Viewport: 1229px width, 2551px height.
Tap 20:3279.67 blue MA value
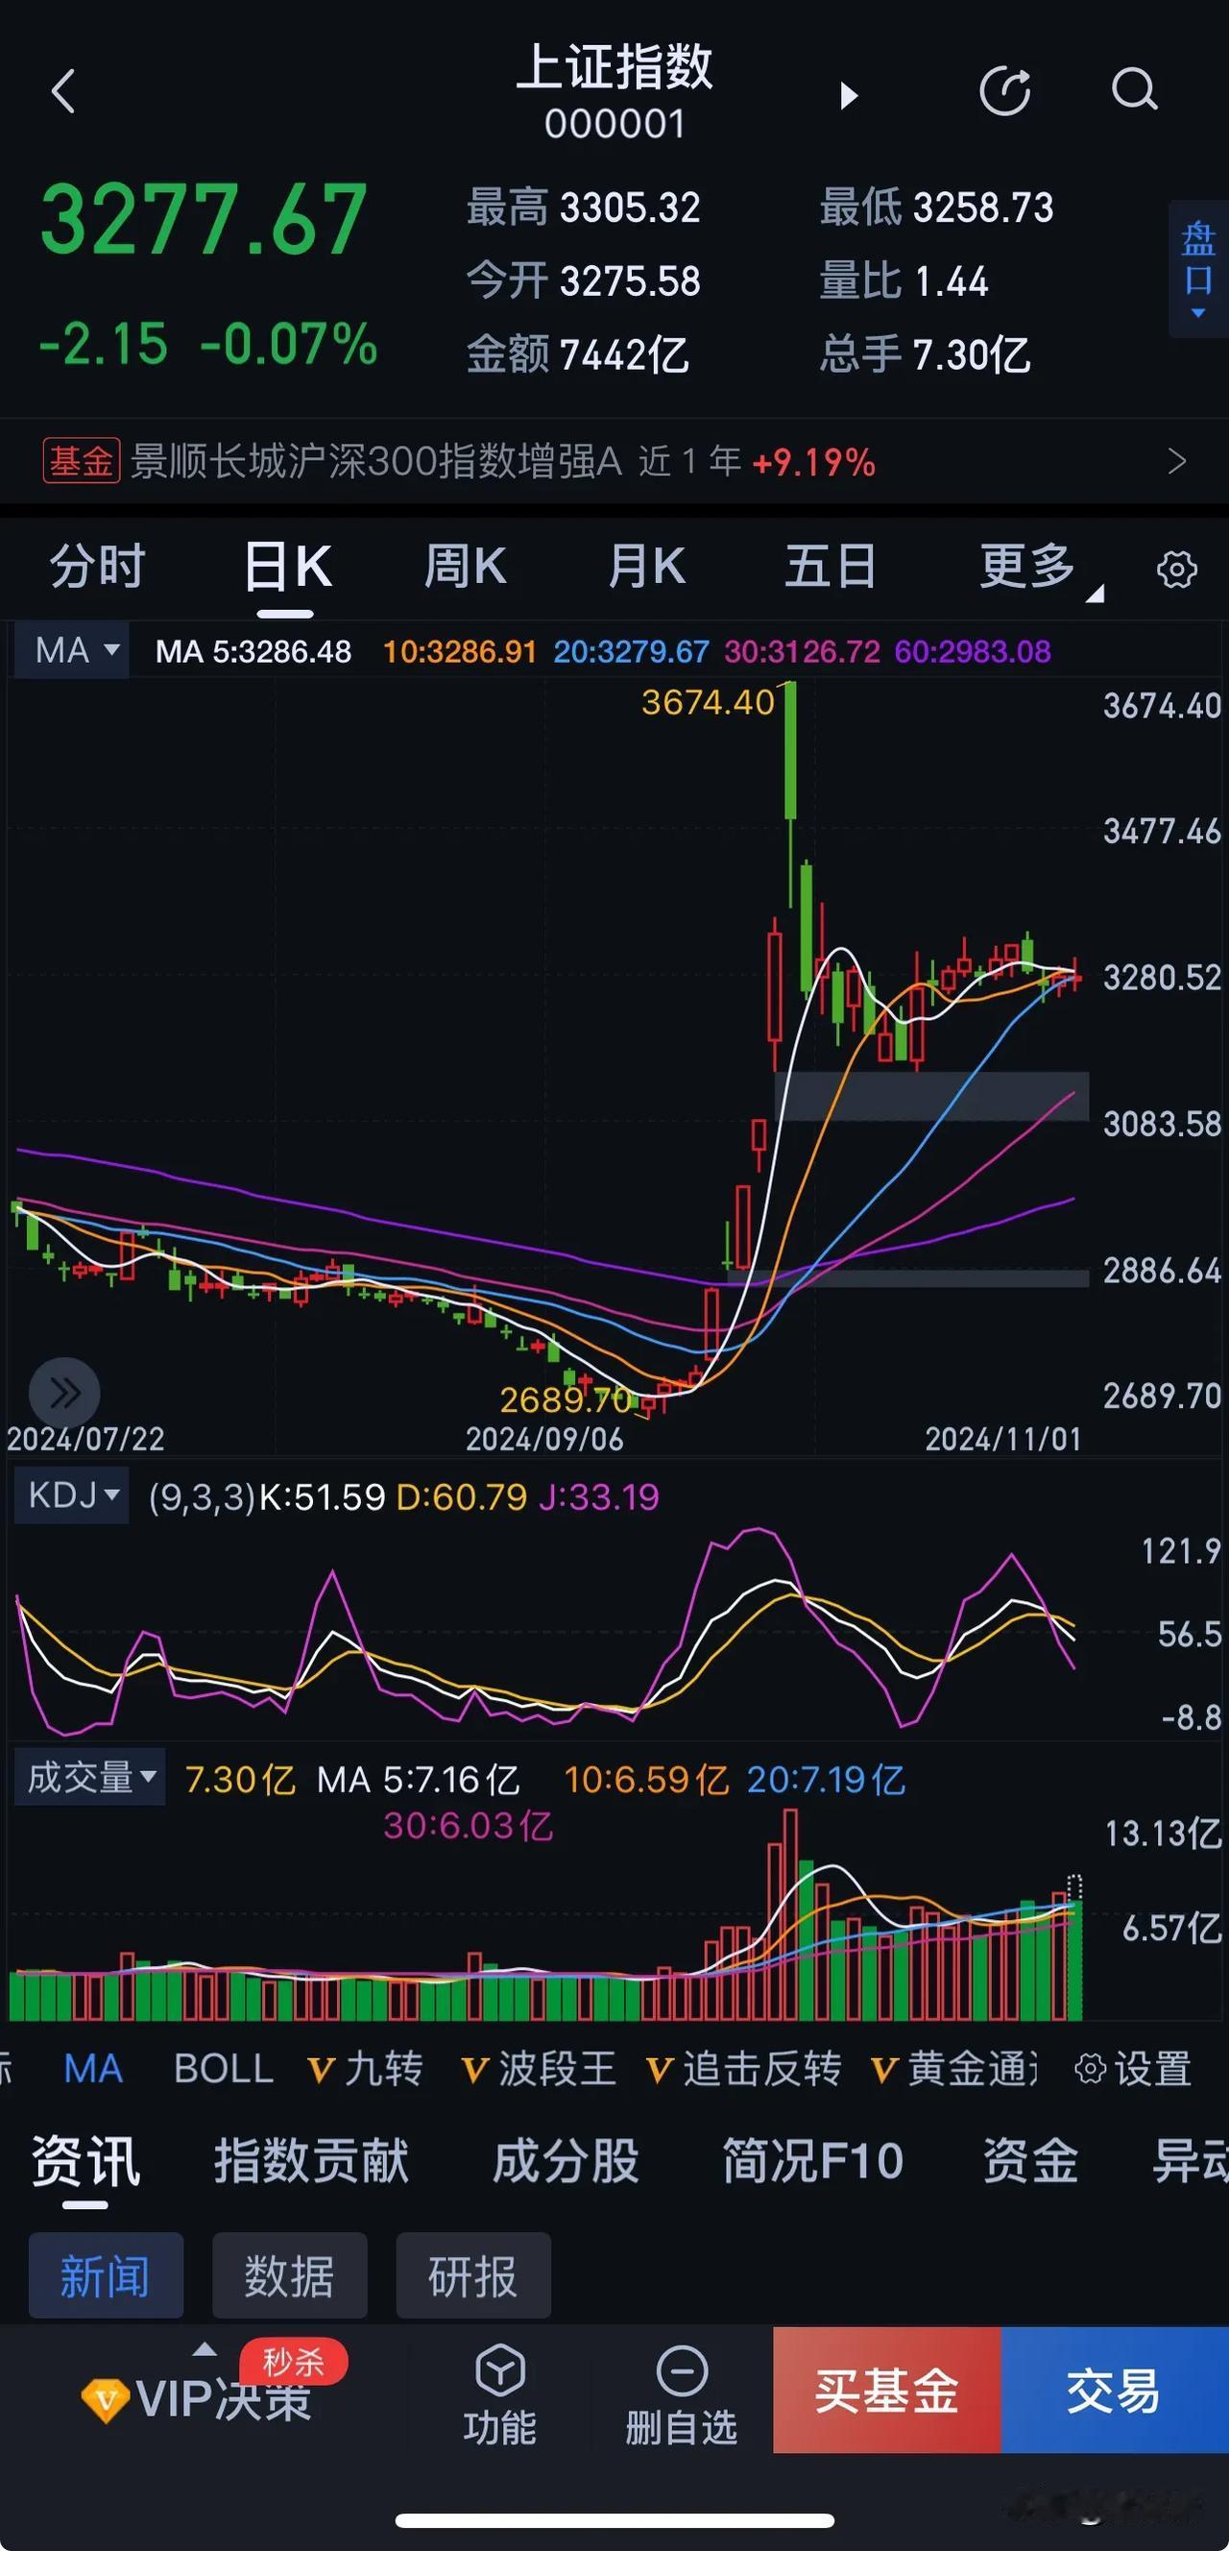pyautogui.click(x=631, y=651)
